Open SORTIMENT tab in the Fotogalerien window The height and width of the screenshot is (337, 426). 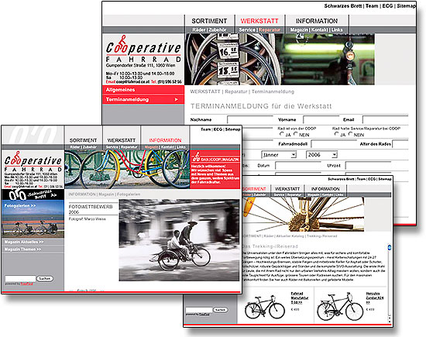click(83, 140)
